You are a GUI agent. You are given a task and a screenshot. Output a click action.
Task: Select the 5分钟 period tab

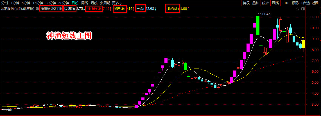pyautogui.click(x=26, y=3)
